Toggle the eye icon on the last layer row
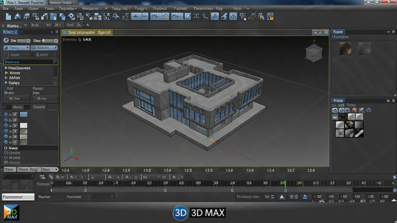 [6, 142]
